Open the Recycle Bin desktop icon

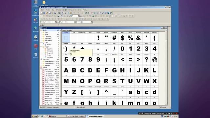point(36,55)
